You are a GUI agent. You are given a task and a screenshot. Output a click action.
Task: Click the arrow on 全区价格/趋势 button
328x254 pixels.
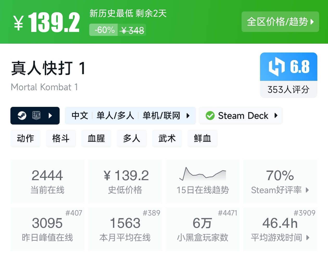(x=312, y=22)
